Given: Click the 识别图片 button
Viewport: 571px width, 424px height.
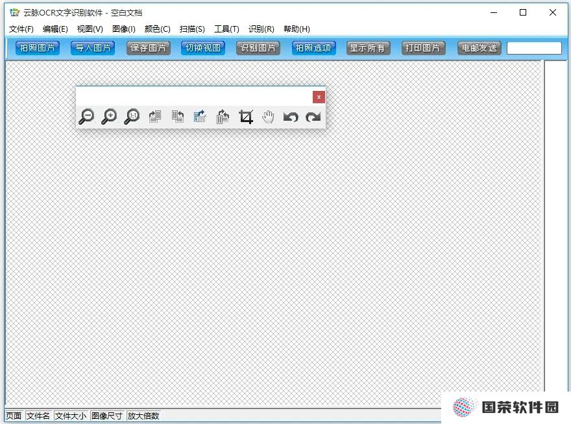Looking at the screenshot, I should [258, 47].
